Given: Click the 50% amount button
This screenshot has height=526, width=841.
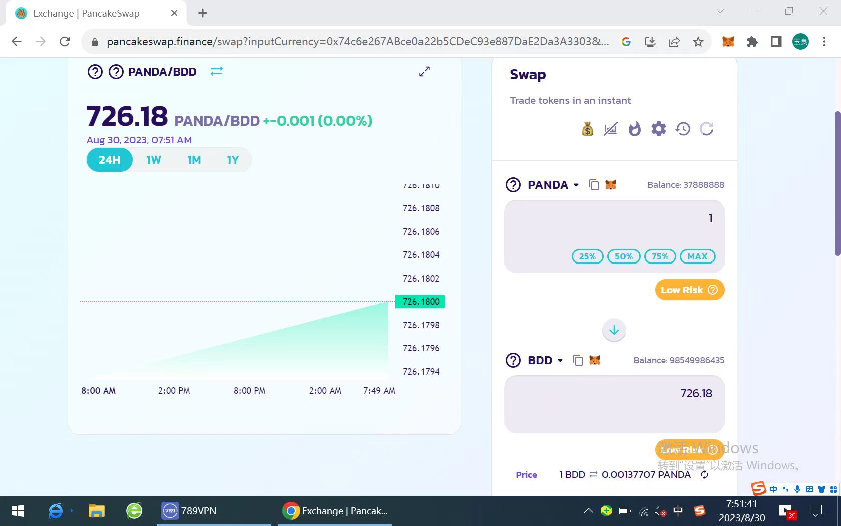Looking at the screenshot, I should coord(623,256).
